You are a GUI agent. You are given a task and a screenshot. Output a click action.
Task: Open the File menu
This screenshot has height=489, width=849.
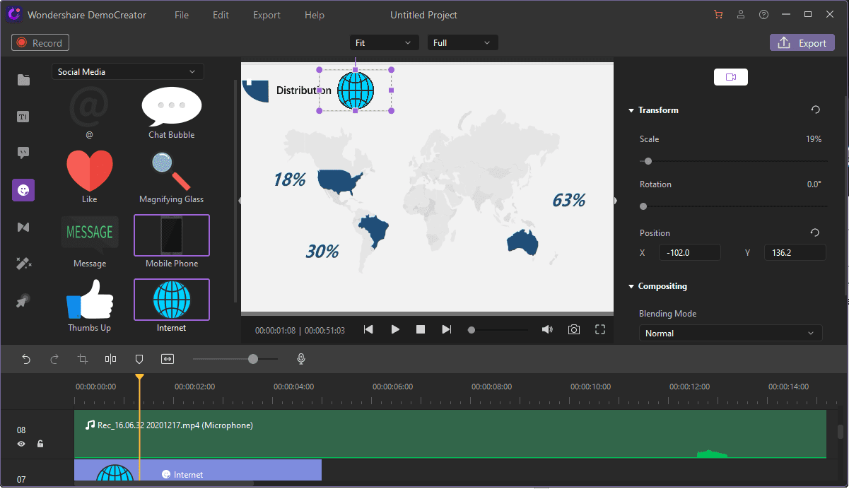click(x=182, y=15)
